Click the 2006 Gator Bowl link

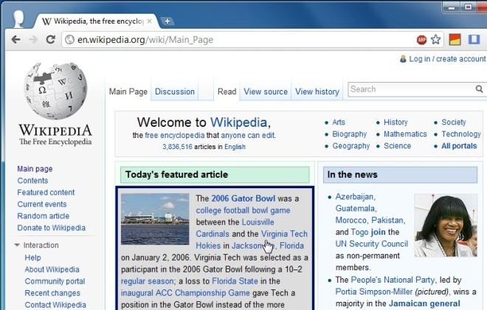pyautogui.click(x=243, y=198)
